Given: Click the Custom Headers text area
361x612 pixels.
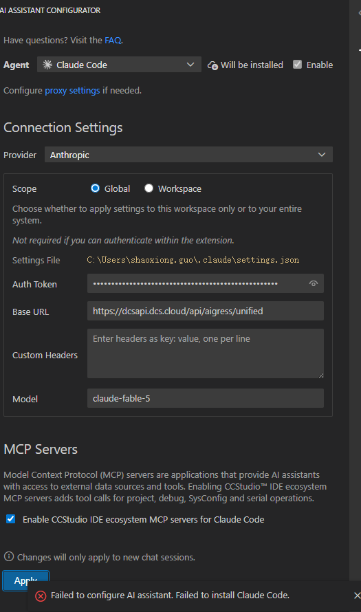Looking at the screenshot, I should [206, 353].
